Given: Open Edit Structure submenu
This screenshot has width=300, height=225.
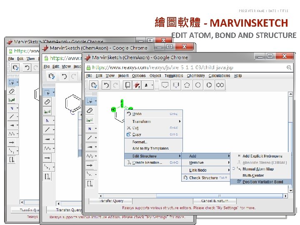Looking at the screenshot, I should [153, 156].
